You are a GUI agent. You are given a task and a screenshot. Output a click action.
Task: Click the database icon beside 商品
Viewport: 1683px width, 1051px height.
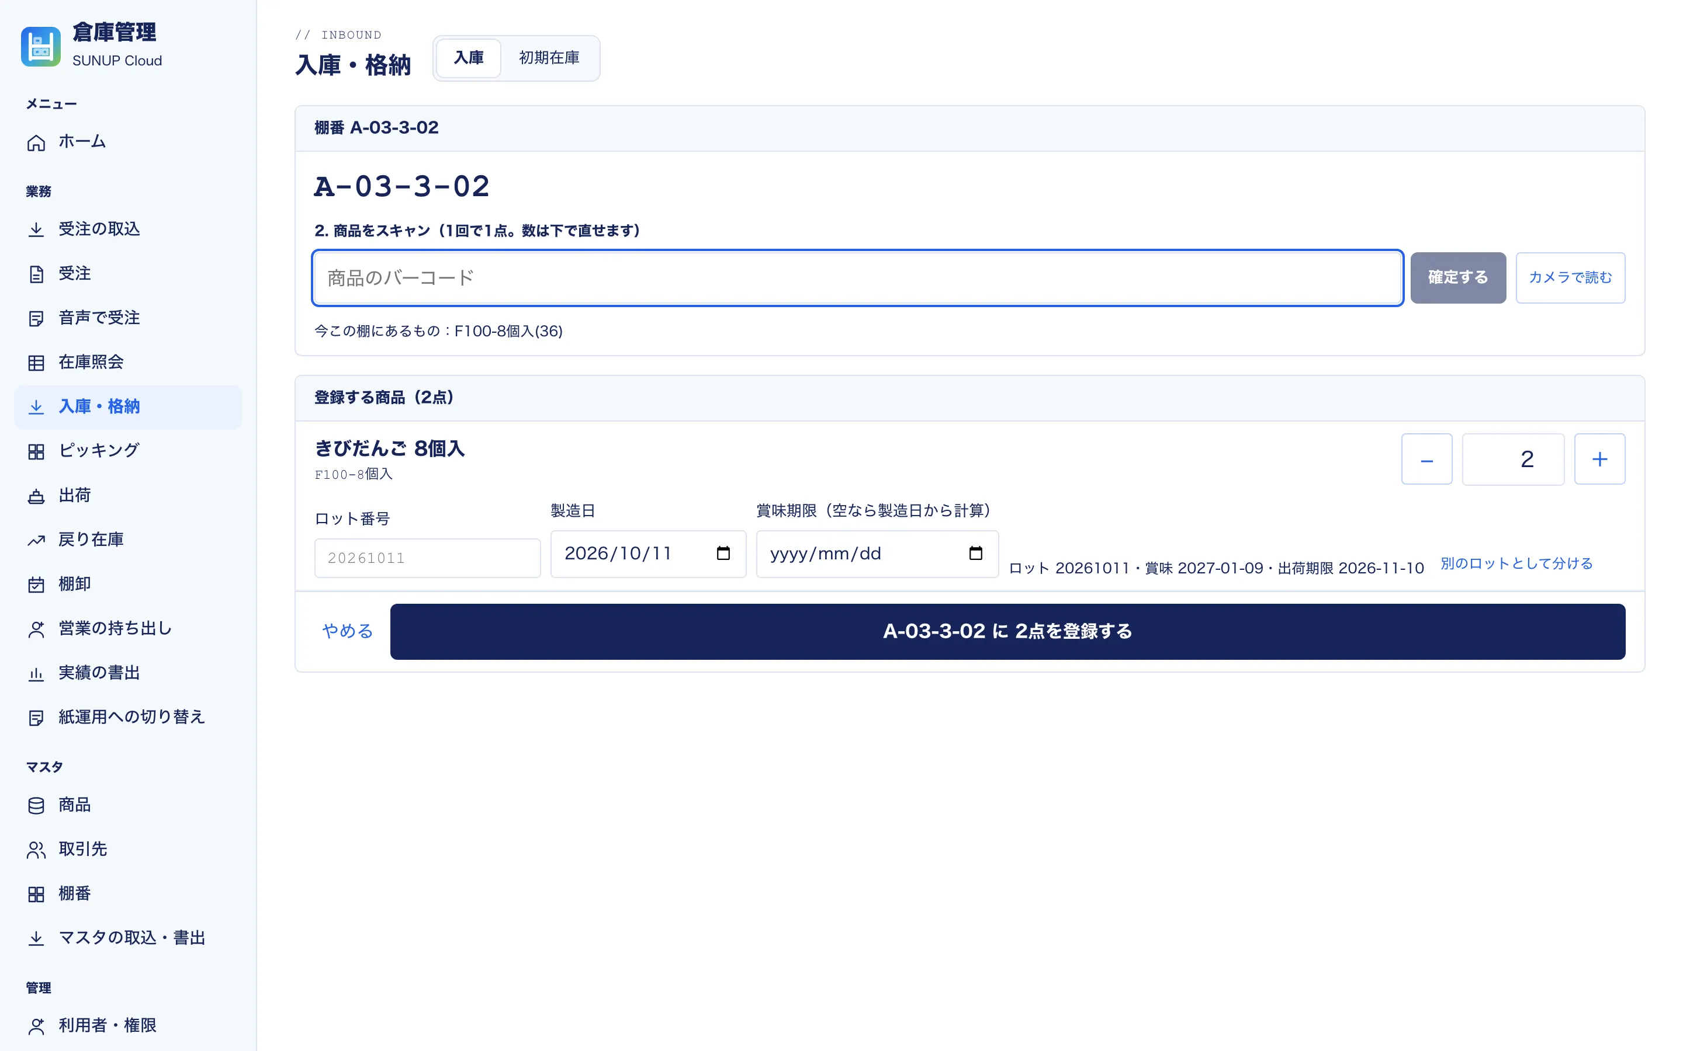tap(36, 806)
